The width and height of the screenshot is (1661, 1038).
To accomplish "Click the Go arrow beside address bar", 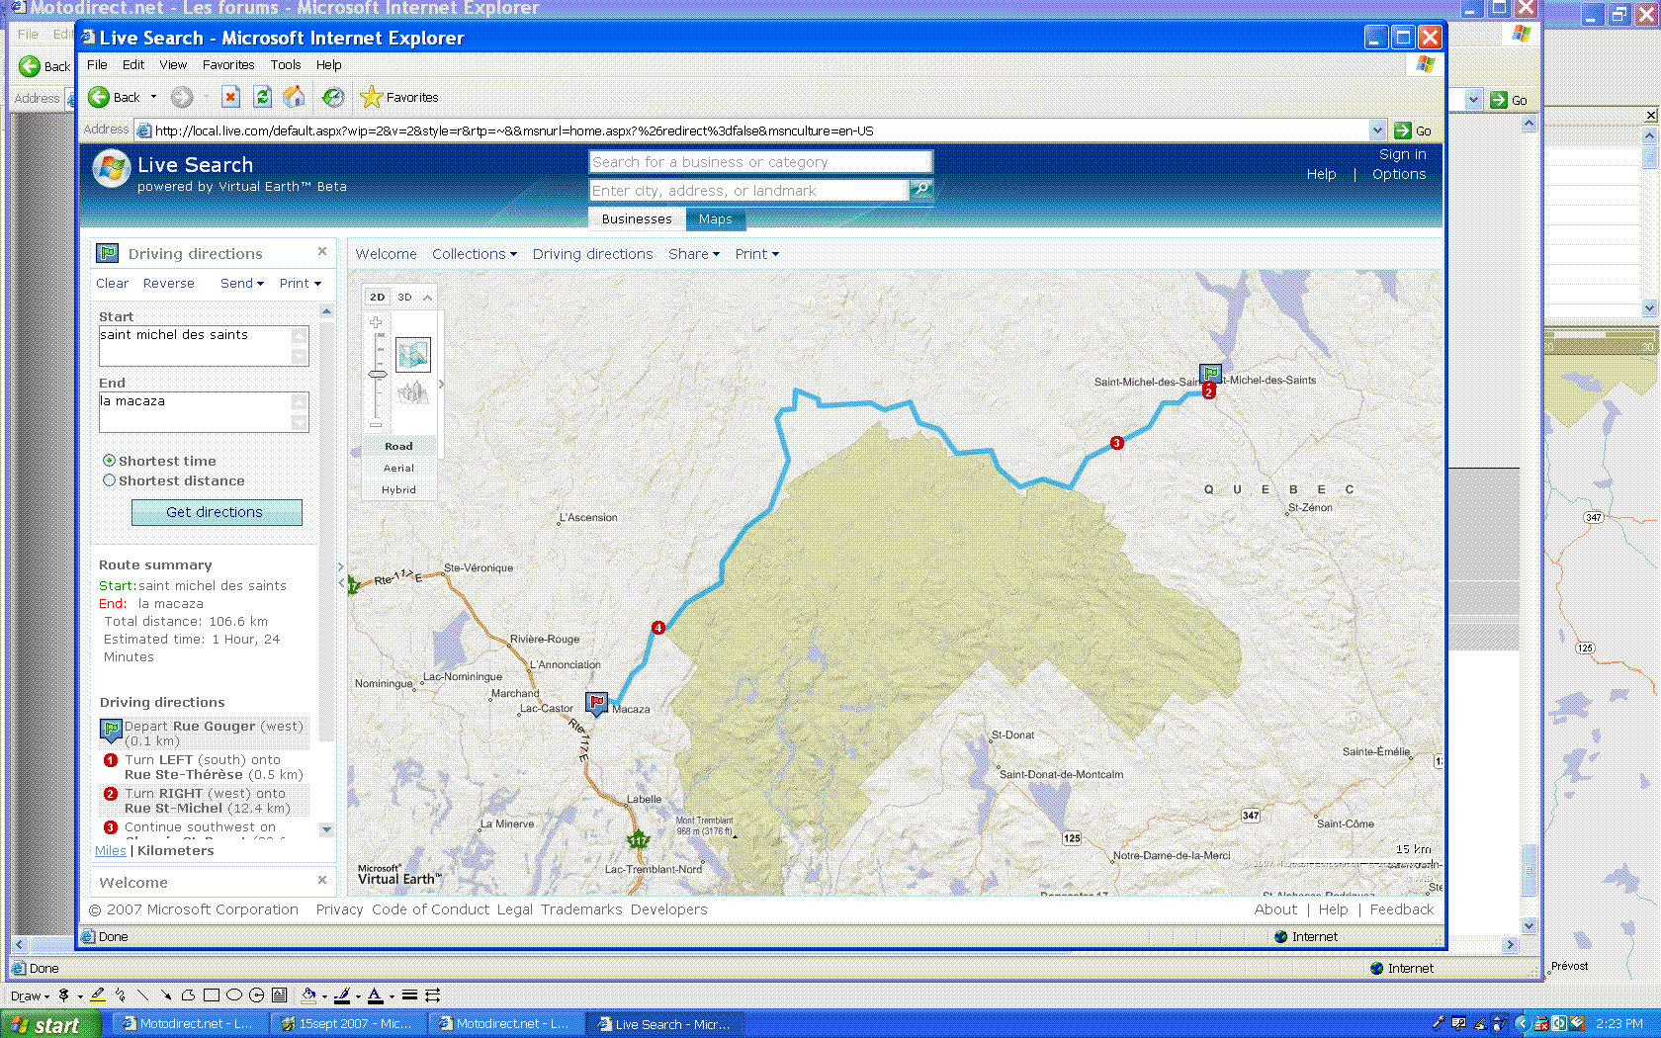I will coord(1403,130).
